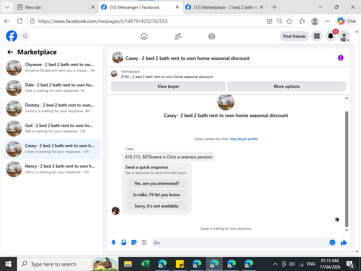Click the chat scrollbar up arrow
Image resolution: width=361 pixels, height=271 pixels.
pyautogui.click(x=347, y=98)
